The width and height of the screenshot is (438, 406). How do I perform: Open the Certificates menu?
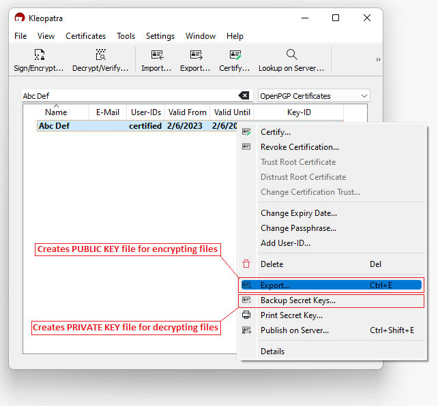(x=85, y=36)
